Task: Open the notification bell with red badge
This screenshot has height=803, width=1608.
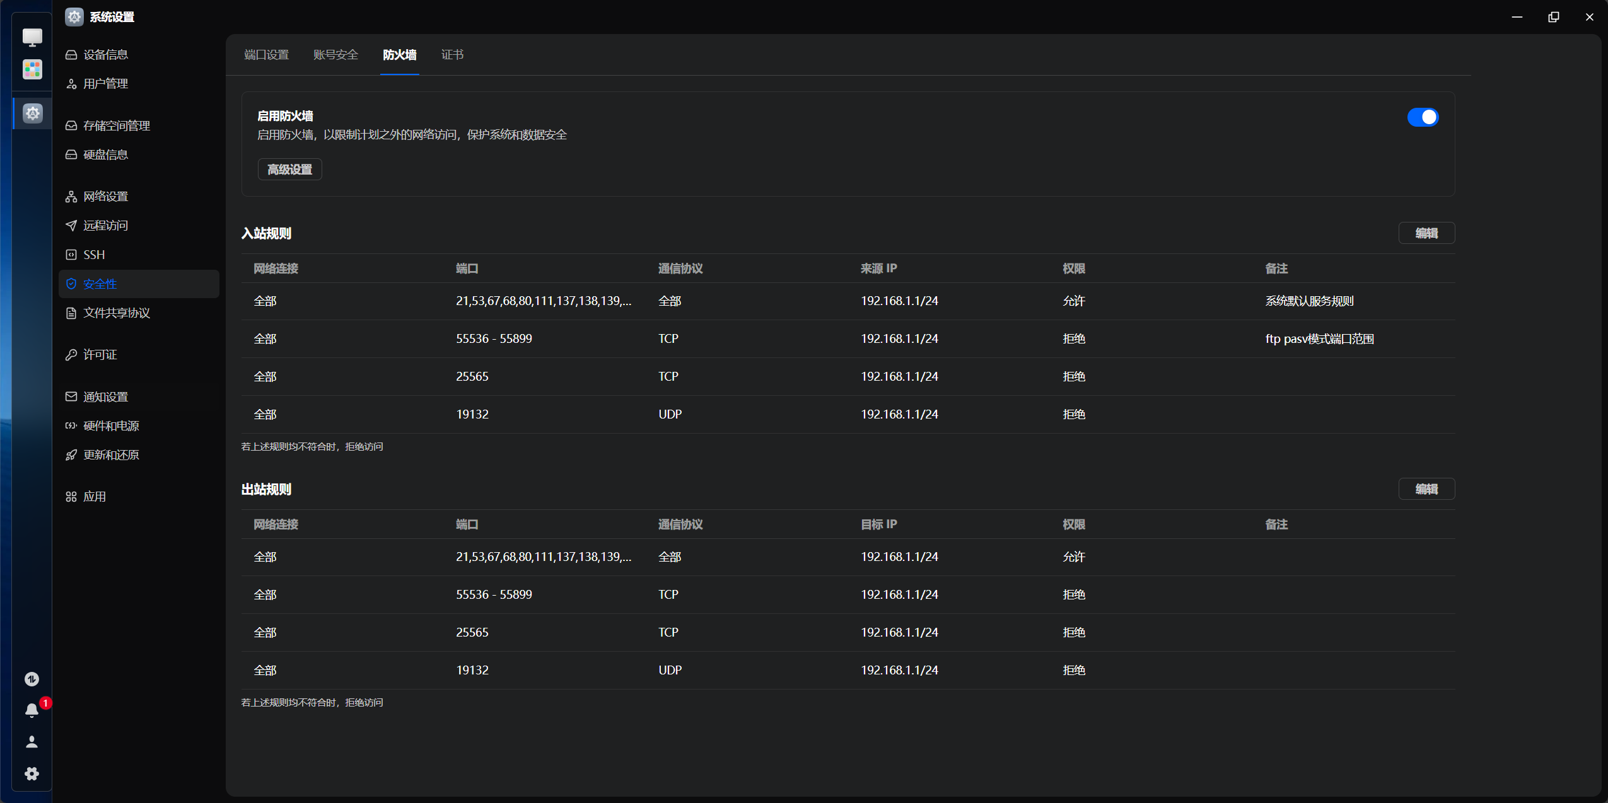Action: pos(32,710)
